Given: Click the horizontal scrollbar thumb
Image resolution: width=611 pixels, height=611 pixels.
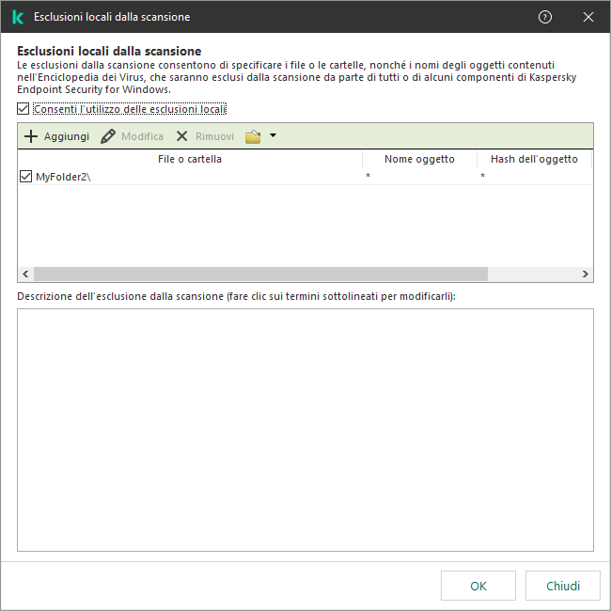Looking at the screenshot, I should point(260,274).
